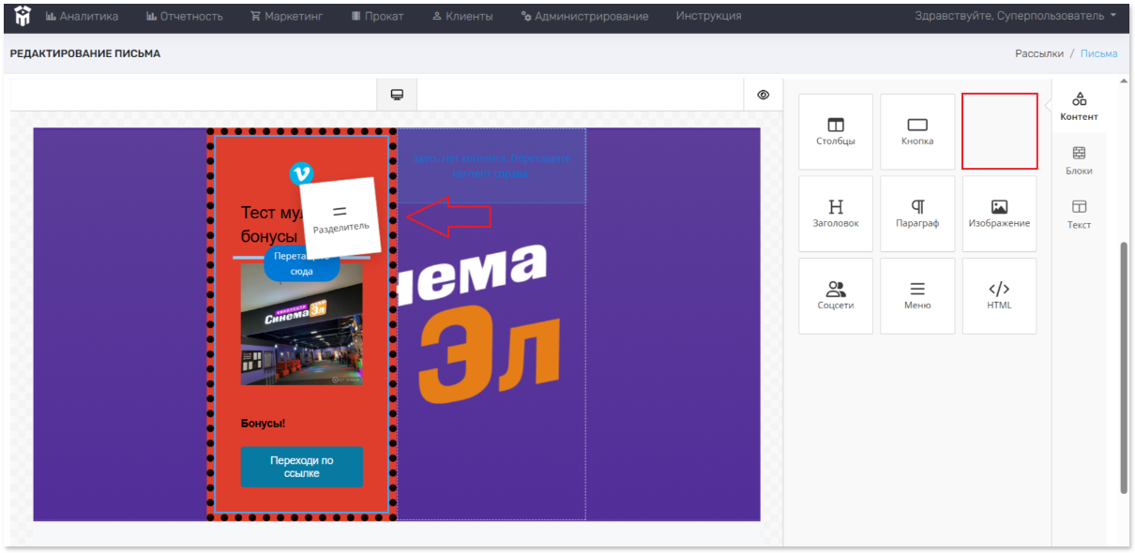Choose the Соцсети social block

[x=835, y=295]
